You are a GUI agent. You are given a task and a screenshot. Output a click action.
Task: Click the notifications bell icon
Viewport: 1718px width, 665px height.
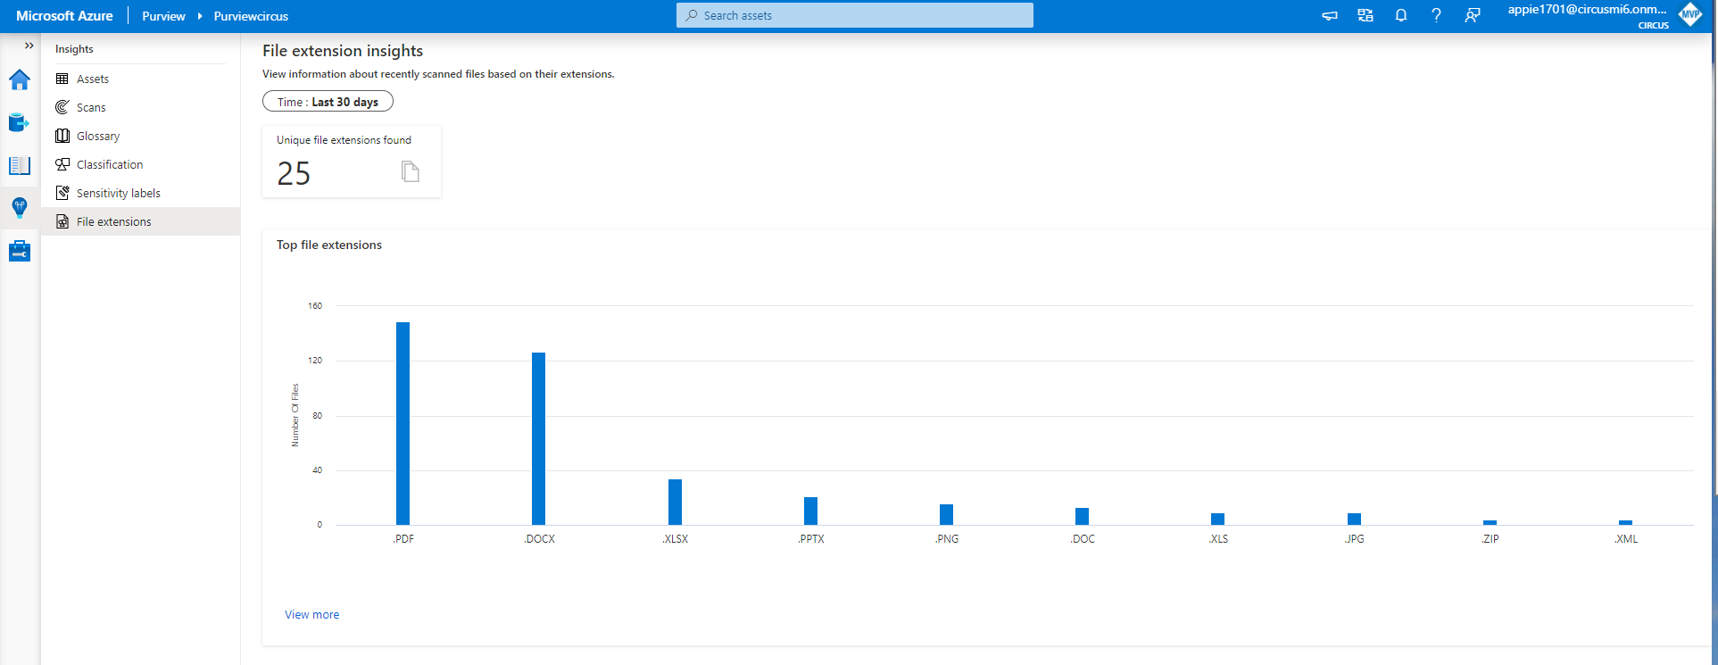click(x=1400, y=16)
